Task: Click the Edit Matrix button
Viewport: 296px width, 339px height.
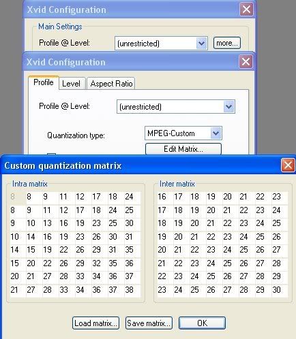Action: (183, 149)
